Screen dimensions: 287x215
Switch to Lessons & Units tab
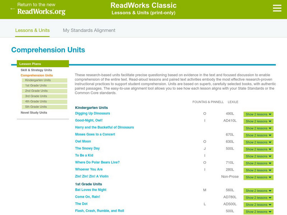(32, 30)
